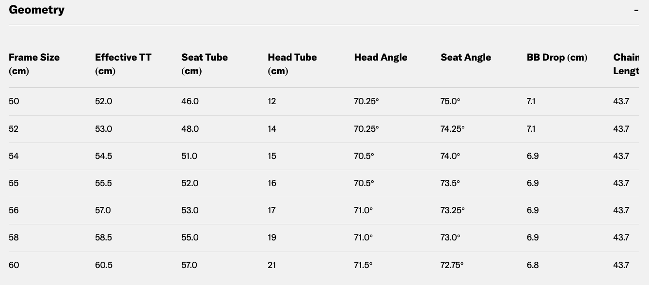Select the Effective TT column header
The image size is (649, 285).
[123, 64]
